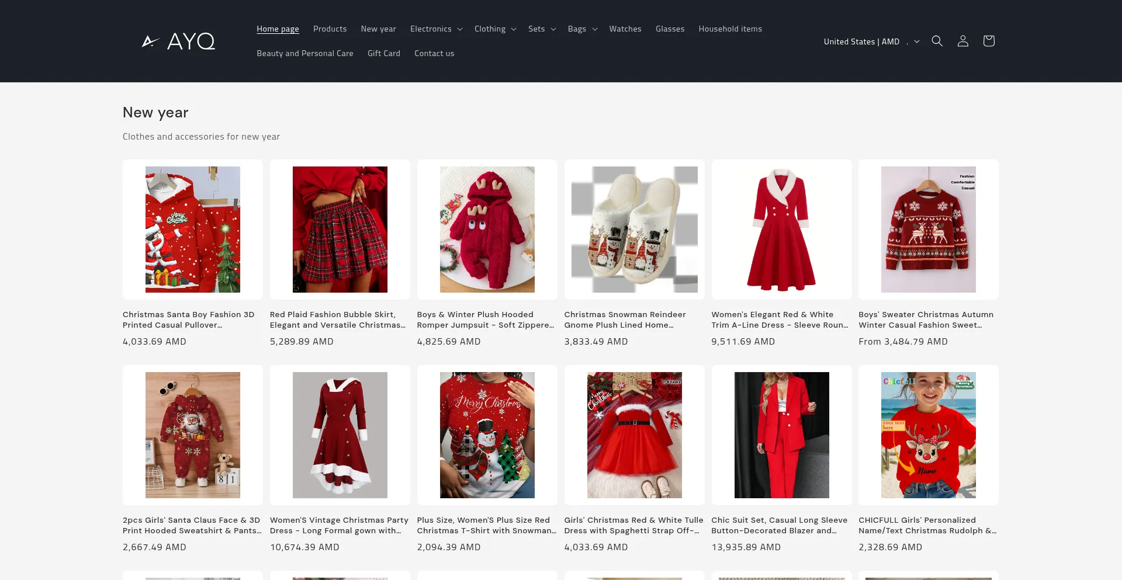The height and width of the screenshot is (580, 1122).
Task: Click the Contact us link
Action: coord(434,54)
